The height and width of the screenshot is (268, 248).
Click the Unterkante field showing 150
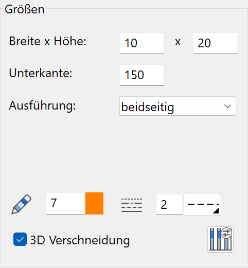pyautogui.click(x=142, y=75)
